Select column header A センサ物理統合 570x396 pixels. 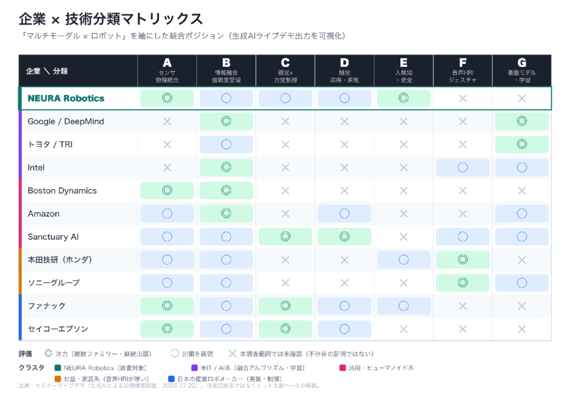point(167,71)
